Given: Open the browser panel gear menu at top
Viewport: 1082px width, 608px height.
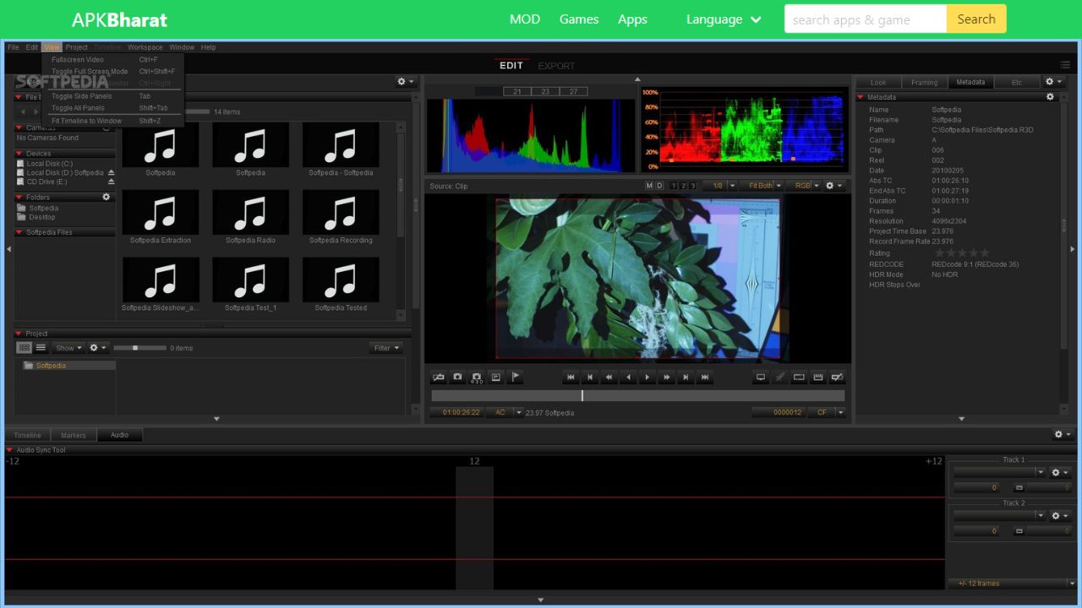Looking at the screenshot, I should [x=406, y=82].
